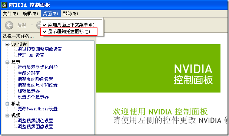
Task: Click the 欢迎使用 NVIDIA 控制面板 heading
Action: pos(160,111)
